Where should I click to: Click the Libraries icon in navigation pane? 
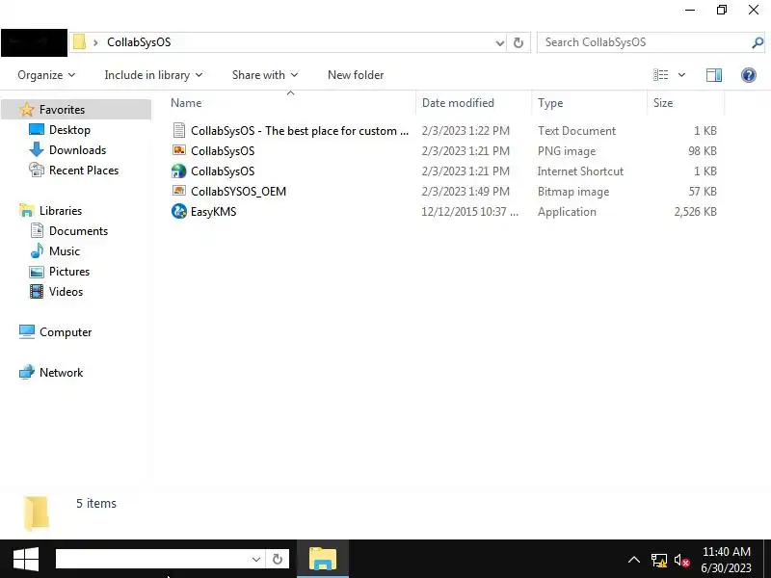tap(27, 210)
